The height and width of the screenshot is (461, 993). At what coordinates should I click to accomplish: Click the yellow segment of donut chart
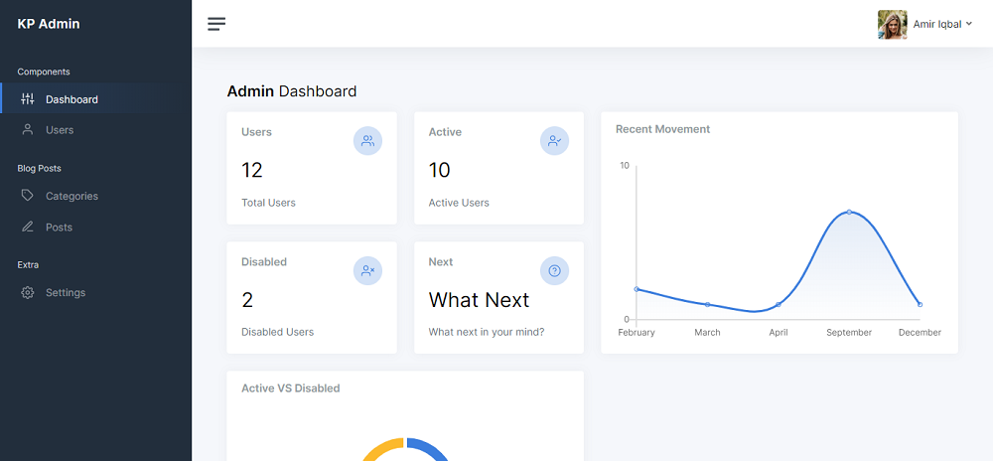pyautogui.click(x=382, y=449)
